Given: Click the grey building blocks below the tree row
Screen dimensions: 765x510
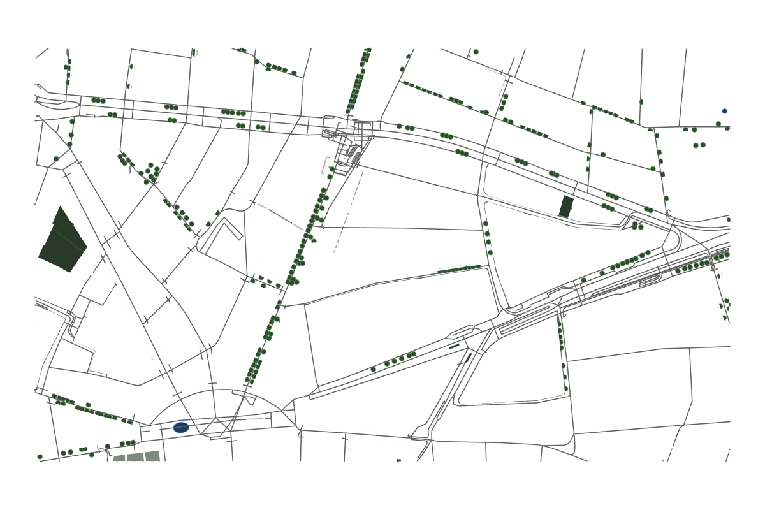Looking at the screenshot, I should tap(136, 456).
